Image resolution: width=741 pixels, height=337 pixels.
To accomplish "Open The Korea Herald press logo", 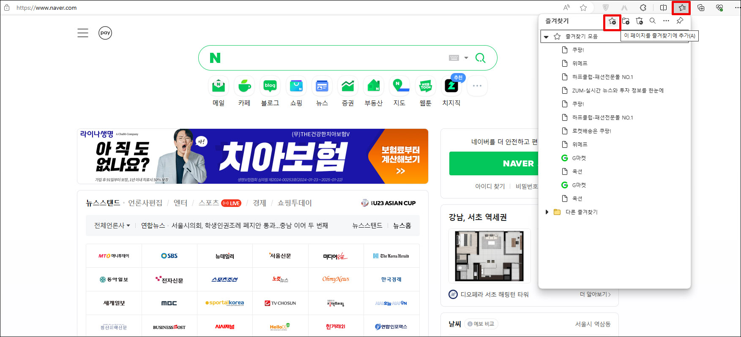I will click(391, 256).
